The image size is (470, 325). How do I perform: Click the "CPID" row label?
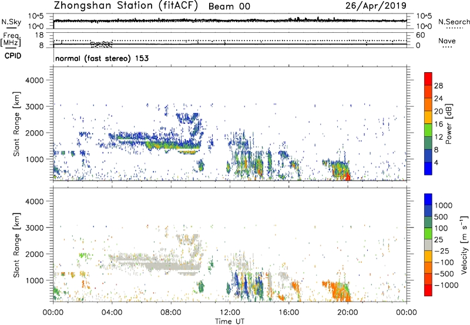[13, 56]
